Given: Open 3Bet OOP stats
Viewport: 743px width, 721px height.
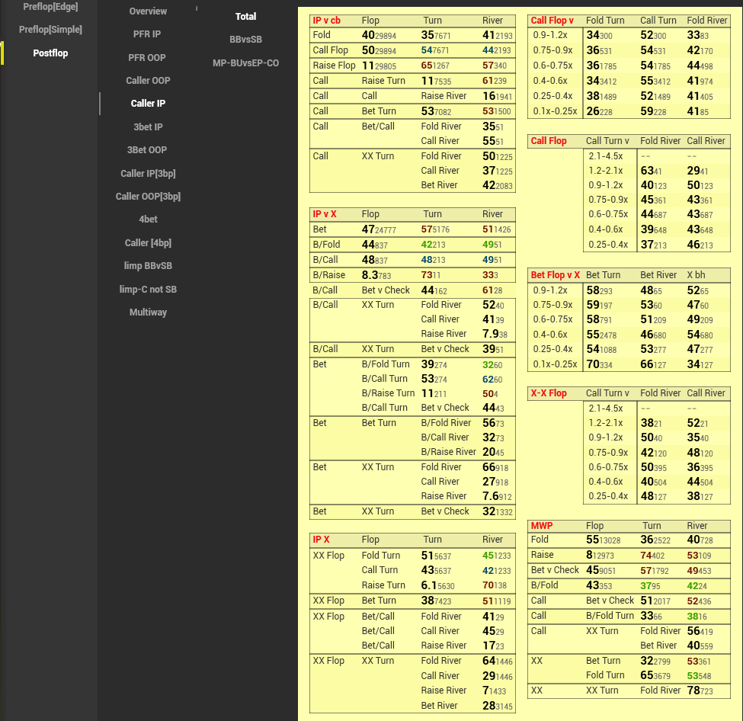Looking at the screenshot, I should 148,150.
